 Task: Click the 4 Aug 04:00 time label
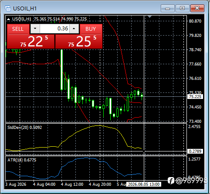[x=44, y=184]
